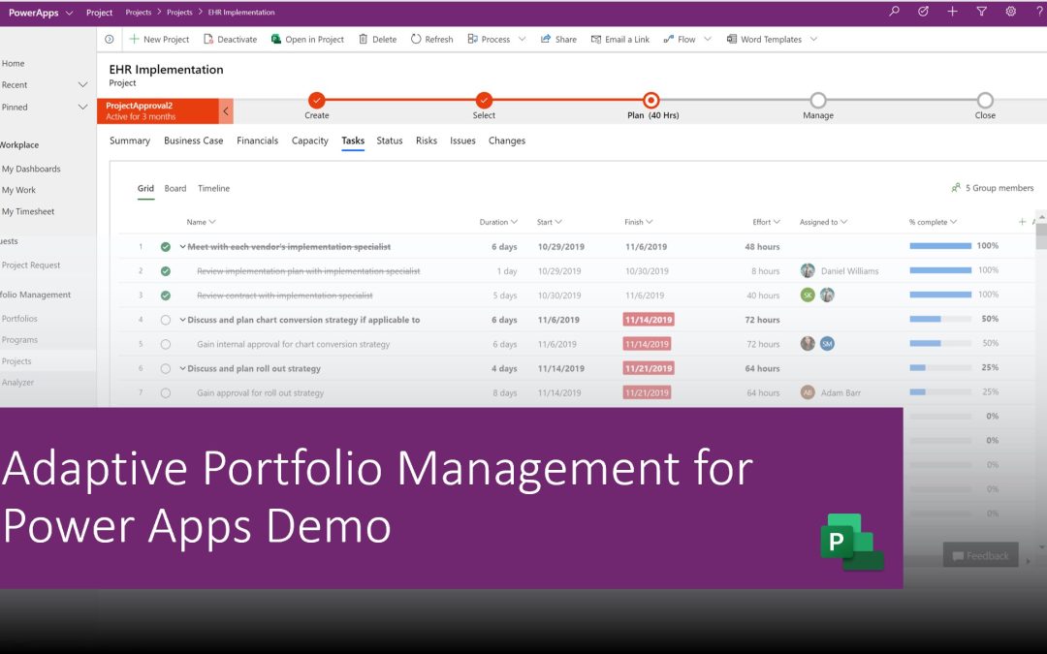The height and width of the screenshot is (654, 1047).
Task: Open the settings gear icon
Action: pyautogui.click(x=1010, y=12)
